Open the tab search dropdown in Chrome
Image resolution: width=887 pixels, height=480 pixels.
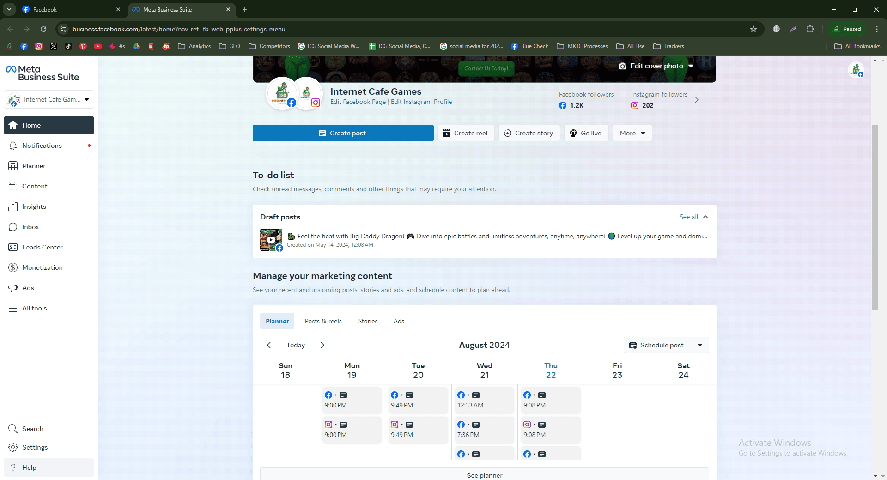coord(9,9)
